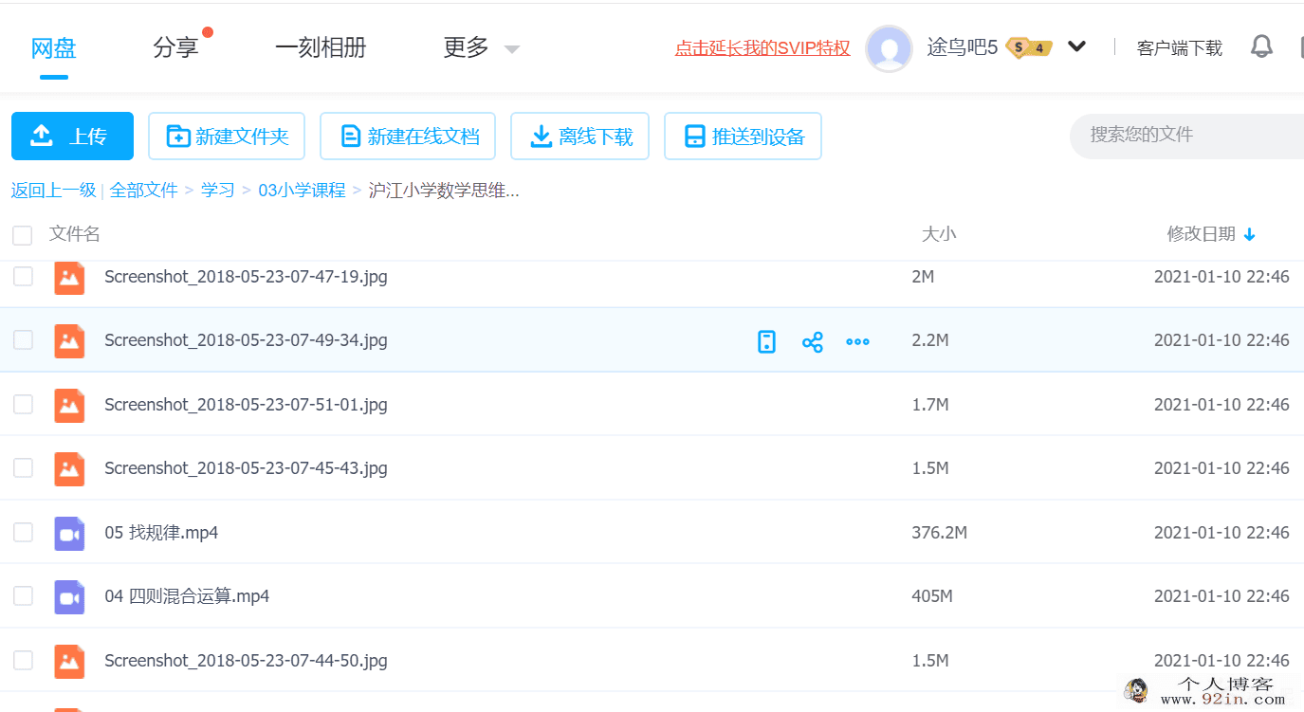Click image icon of Screenshot 07-45-43.jpg

point(69,468)
